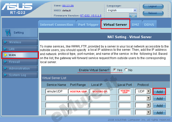Image resolution: width=172 pixels, height=122 pixels.
Task: Click the ASUS logo
Action: click(17, 7)
